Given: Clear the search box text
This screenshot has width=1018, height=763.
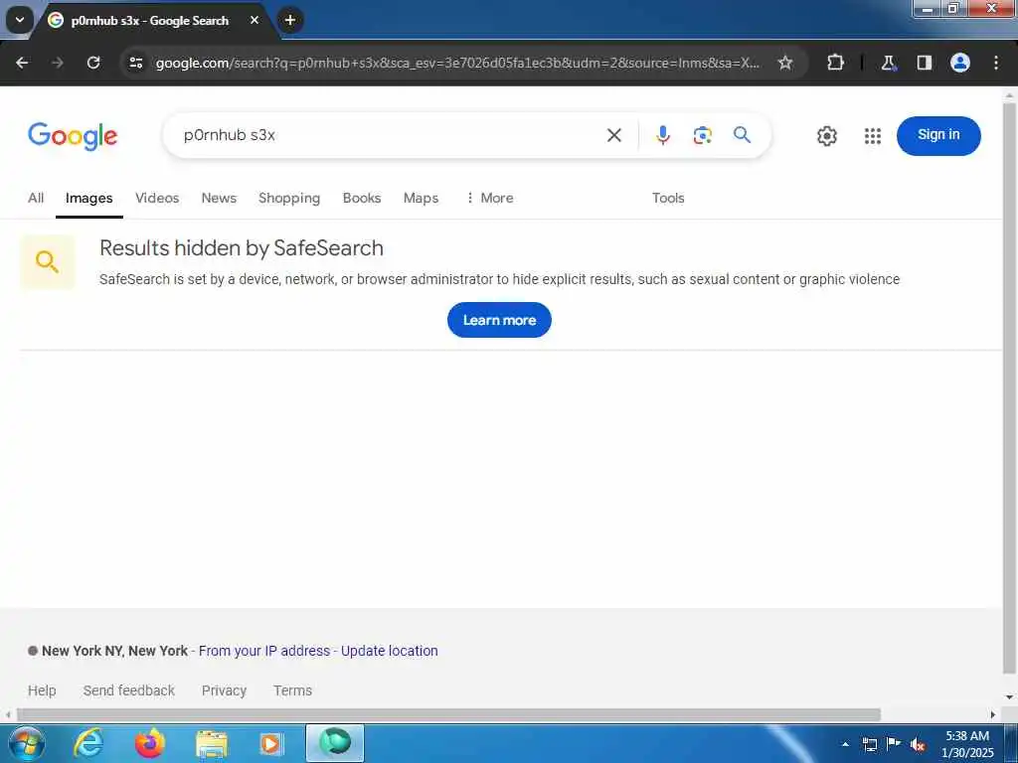Looking at the screenshot, I should (x=614, y=135).
